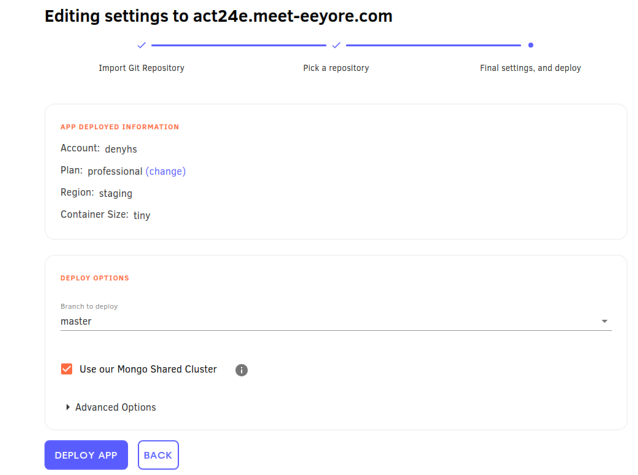Click the Mongo Shared Cluster info icon
Screen dimensions: 638x475
tap(241, 370)
